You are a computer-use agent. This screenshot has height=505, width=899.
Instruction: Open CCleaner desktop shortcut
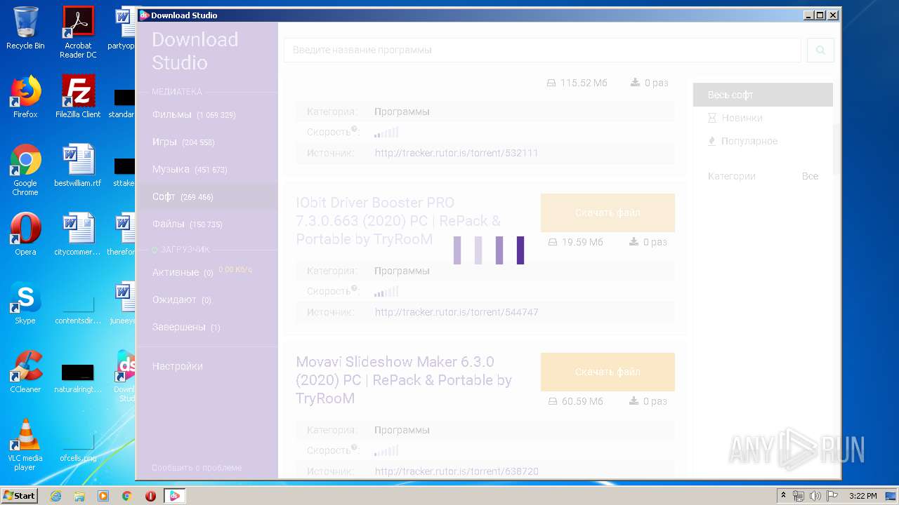25,372
